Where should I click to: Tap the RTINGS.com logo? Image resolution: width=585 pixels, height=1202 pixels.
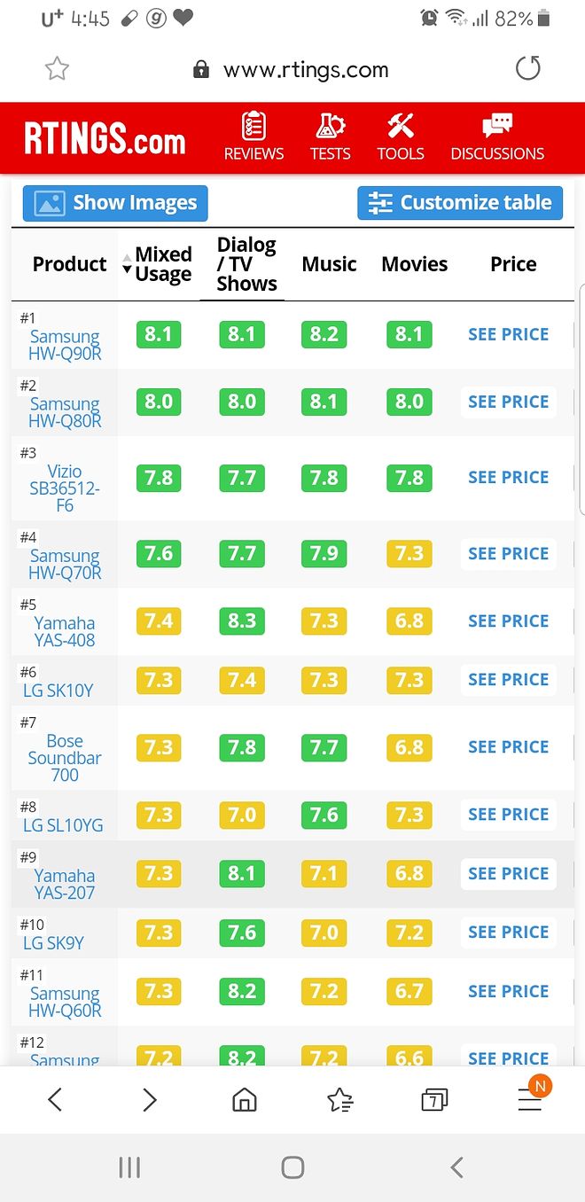click(105, 139)
